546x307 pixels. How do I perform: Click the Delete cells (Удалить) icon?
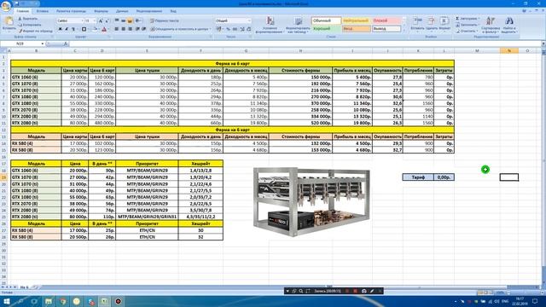tap(431, 21)
